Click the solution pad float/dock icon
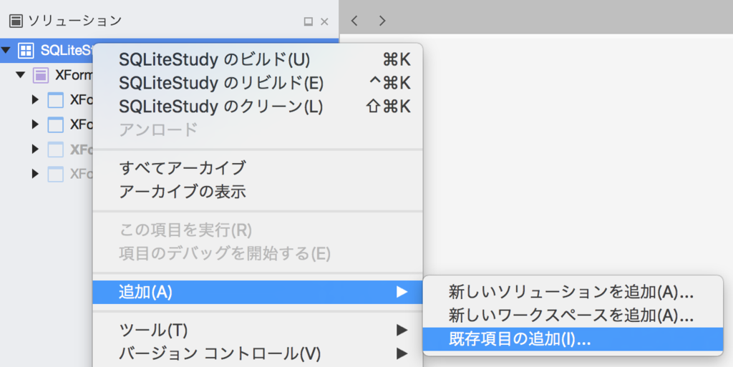The image size is (733, 367). (x=308, y=21)
